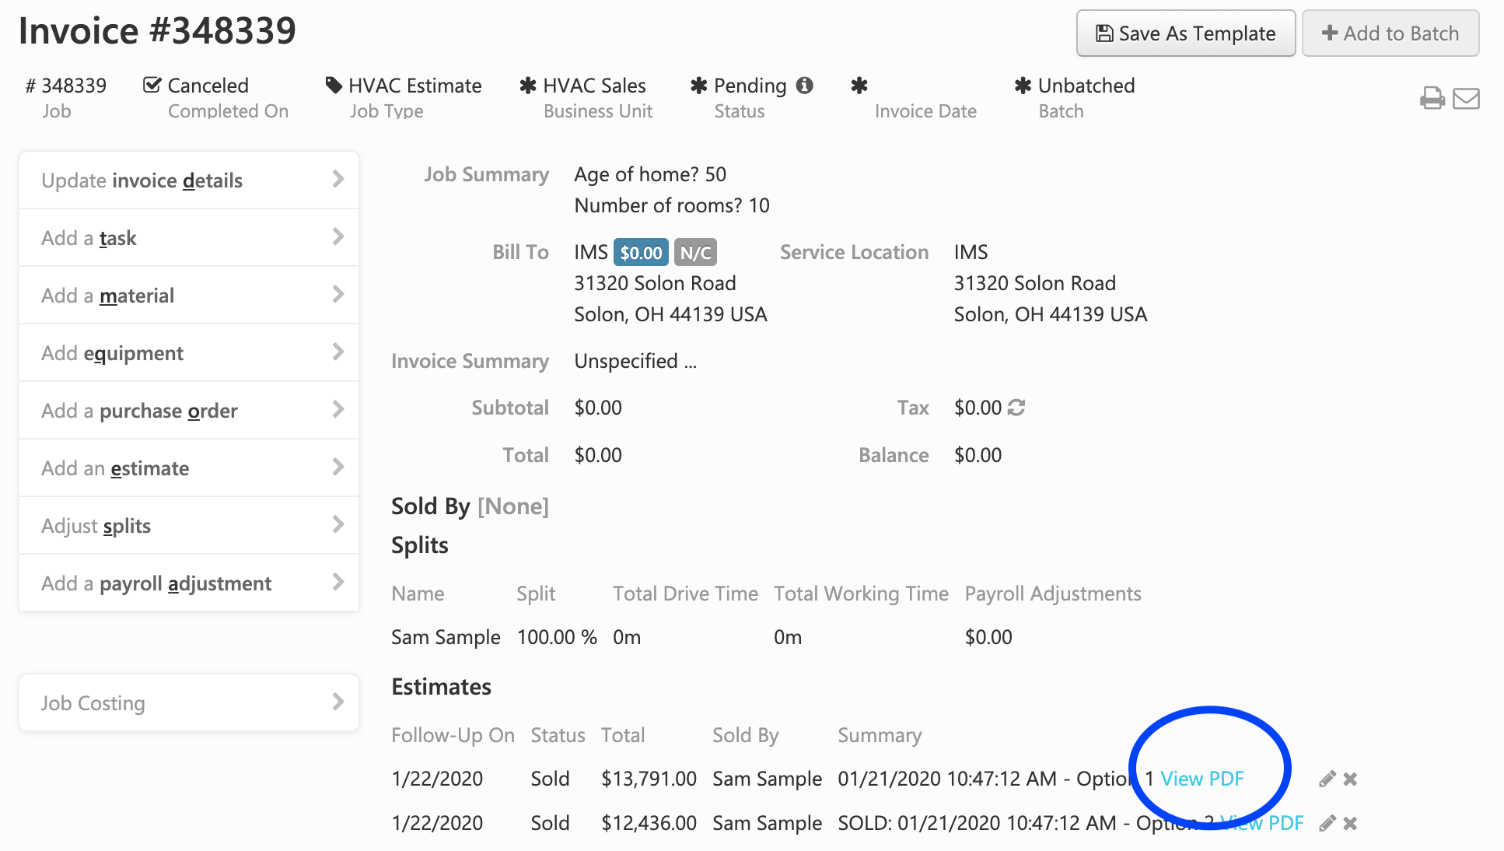This screenshot has height=851, width=1504.
Task: Open Update invoice details
Action: tap(189, 180)
